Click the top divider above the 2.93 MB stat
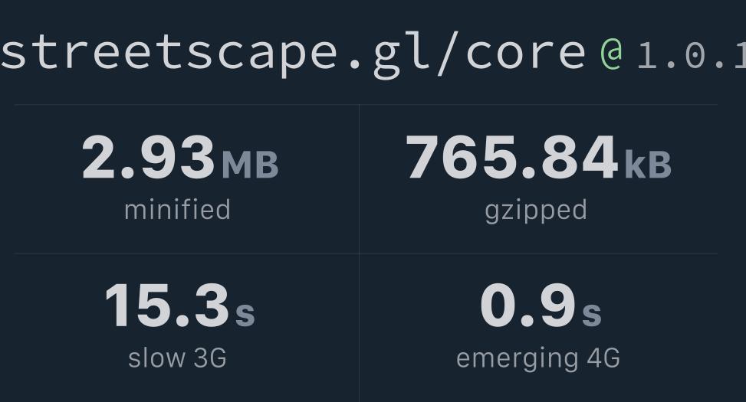 [x=186, y=105]
